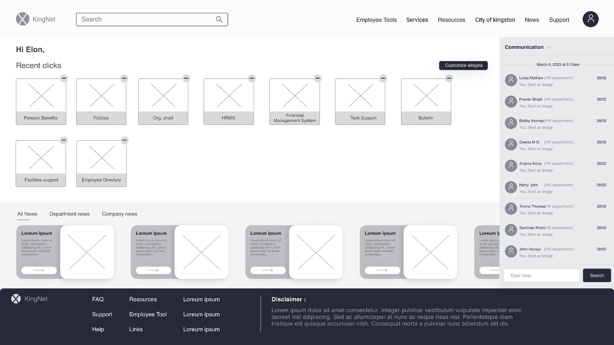Click the name John Honayi in conversations
This screenshot has height=345, width=614.
click(530, 249)
